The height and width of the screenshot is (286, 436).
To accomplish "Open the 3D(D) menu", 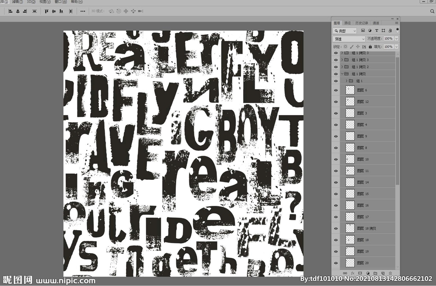I will click(31, 2).
